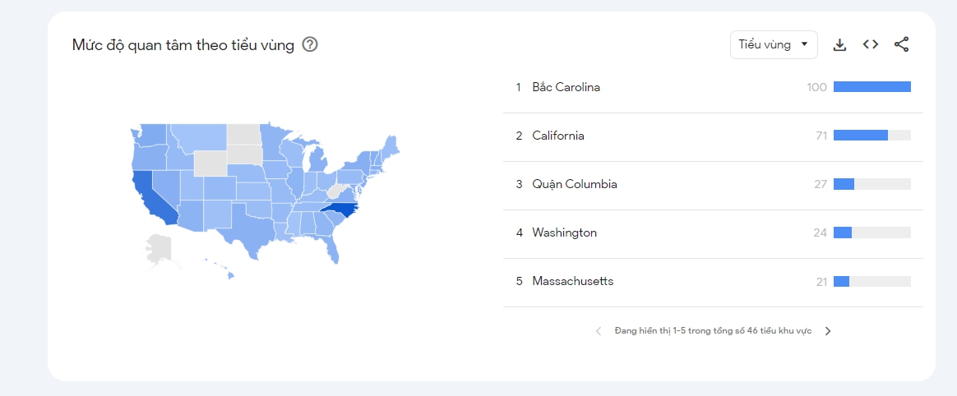
Task: Open the Tiểu vùng dropdown
Action: pos(773,44)
